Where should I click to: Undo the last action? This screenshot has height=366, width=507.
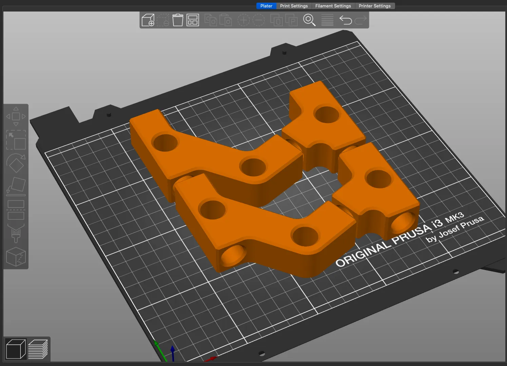(x=346, y=20)
